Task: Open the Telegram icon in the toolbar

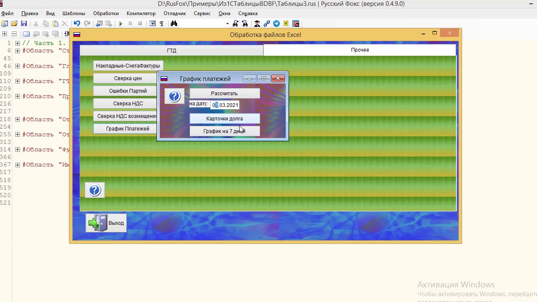Action: point(276,23)
